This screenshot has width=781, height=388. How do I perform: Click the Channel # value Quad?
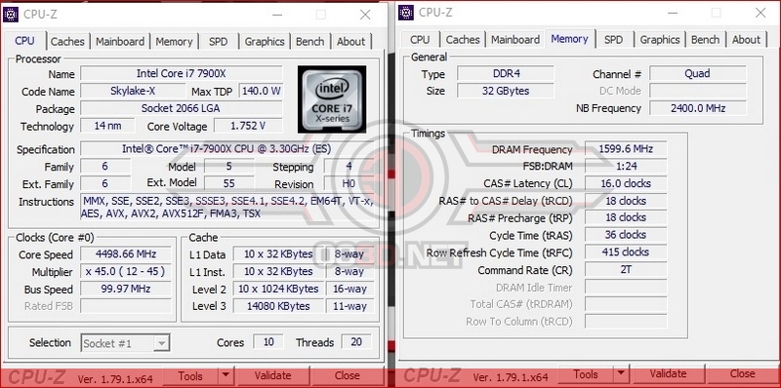[x=698, y=74]
